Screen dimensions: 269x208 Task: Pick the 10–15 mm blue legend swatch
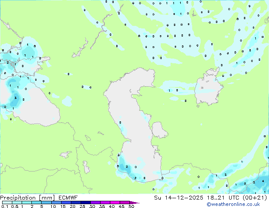[x=56, y=202]
